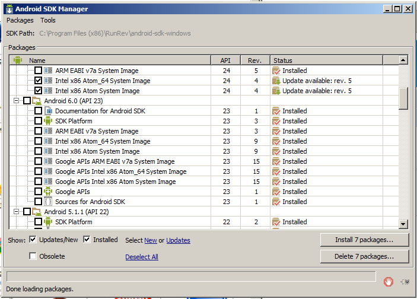Click update-available icon for Atom API 24
The image size is (417, 299).
276,91
